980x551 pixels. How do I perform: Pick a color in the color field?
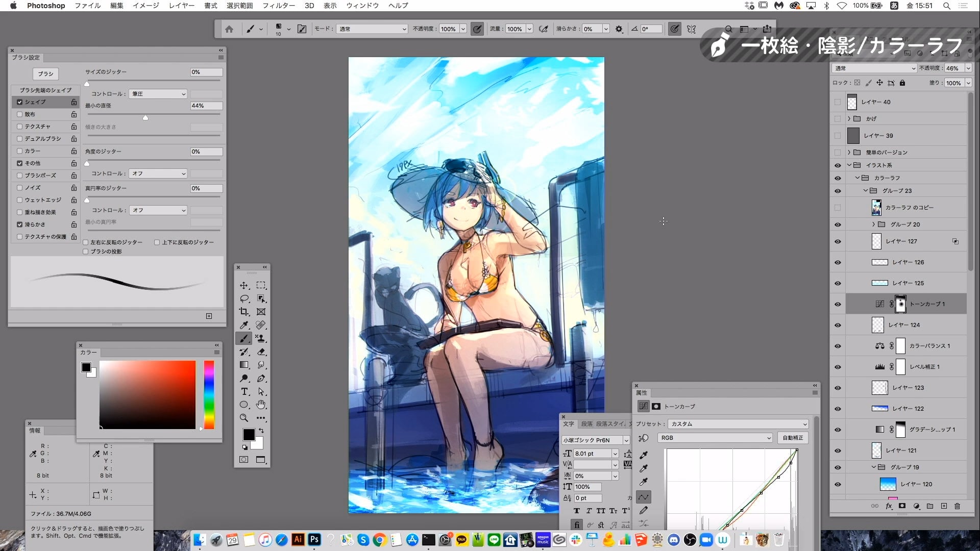(148, 394)
